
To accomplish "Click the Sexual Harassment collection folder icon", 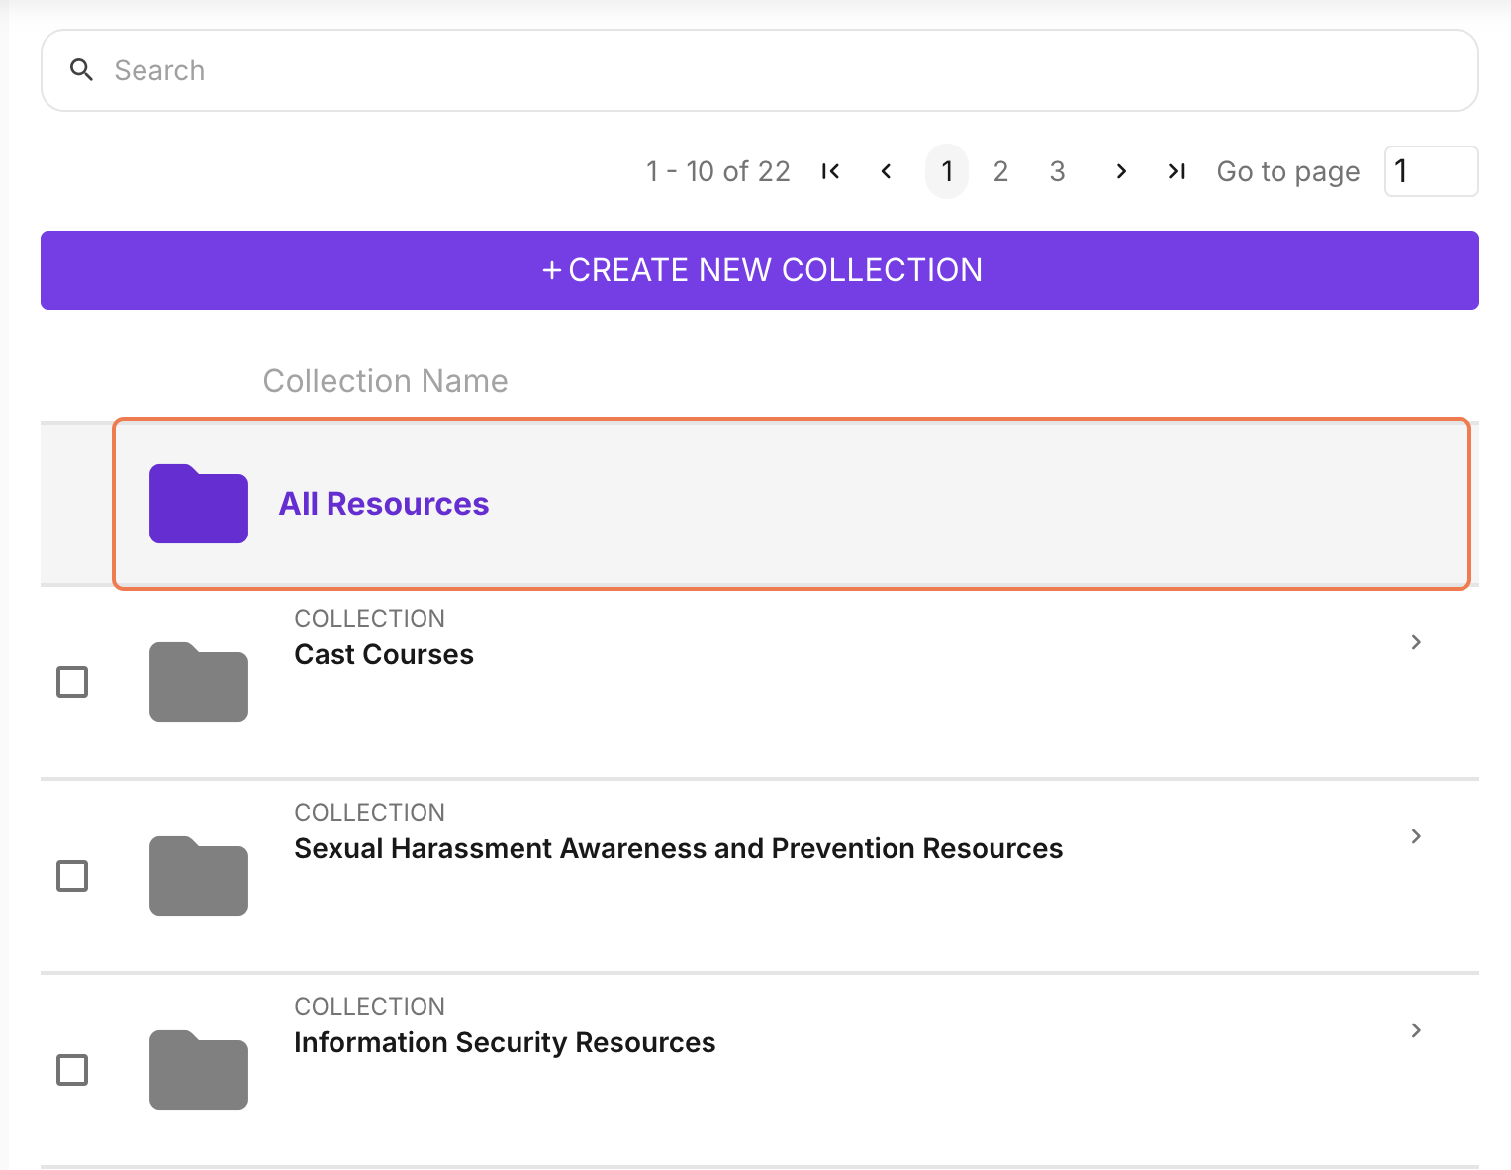I will (199, 876).
